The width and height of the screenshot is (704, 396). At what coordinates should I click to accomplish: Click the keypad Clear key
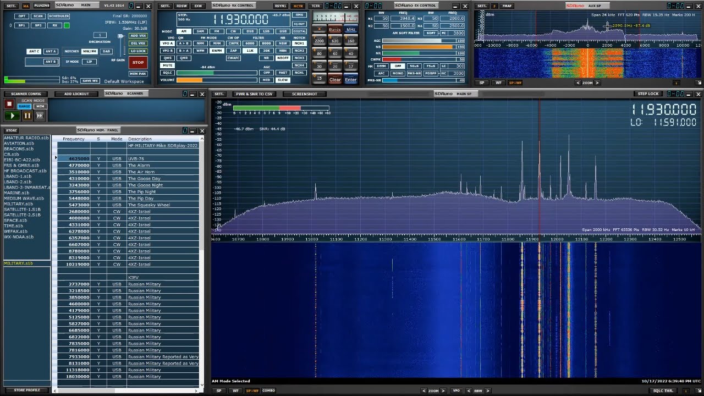pyautogui.click(x=335, y=80)
